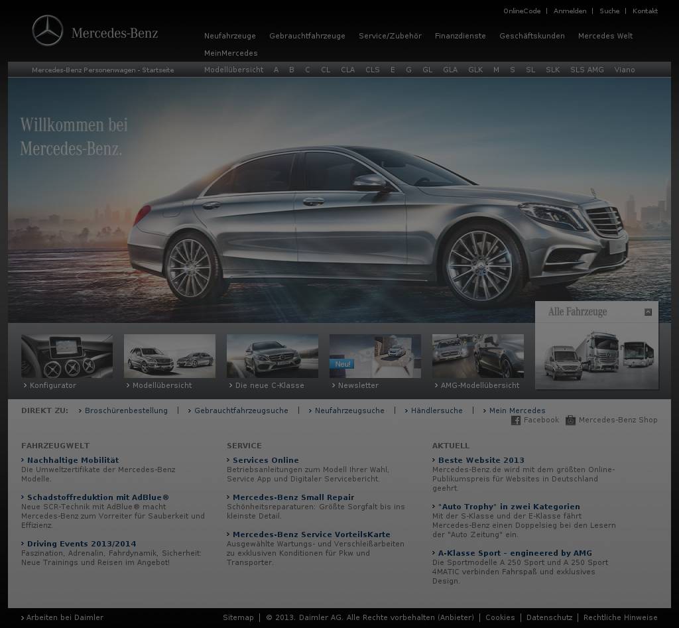The width and height of the screenshot is (679, 628).
Task: Open the Konfigurator thumbnail image
Action: click(67, 356)
